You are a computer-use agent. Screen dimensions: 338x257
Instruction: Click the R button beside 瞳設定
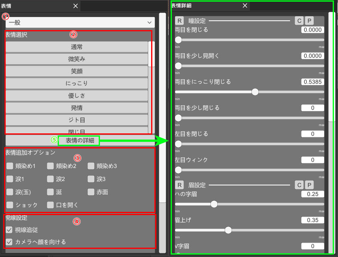[x=180, y=21]
